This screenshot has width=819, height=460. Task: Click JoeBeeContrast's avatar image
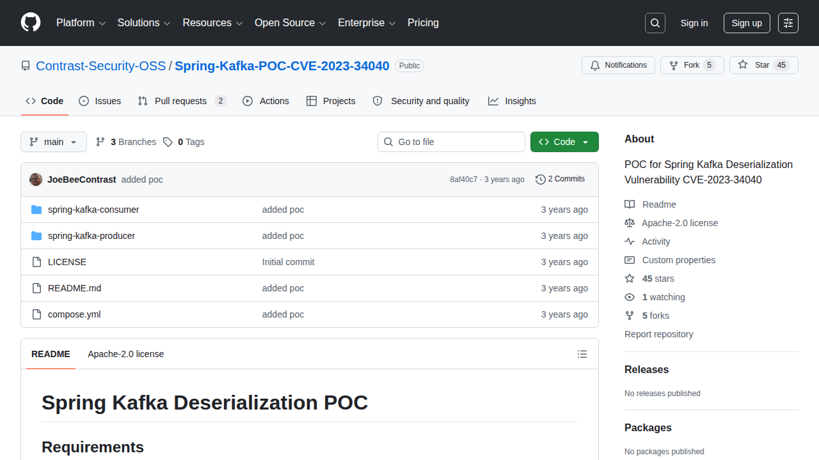click(x=36, y=180)
